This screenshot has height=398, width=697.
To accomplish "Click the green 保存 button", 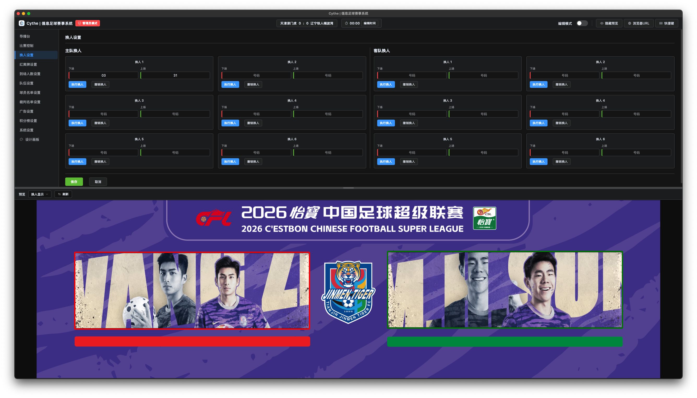I will [74, 182].
